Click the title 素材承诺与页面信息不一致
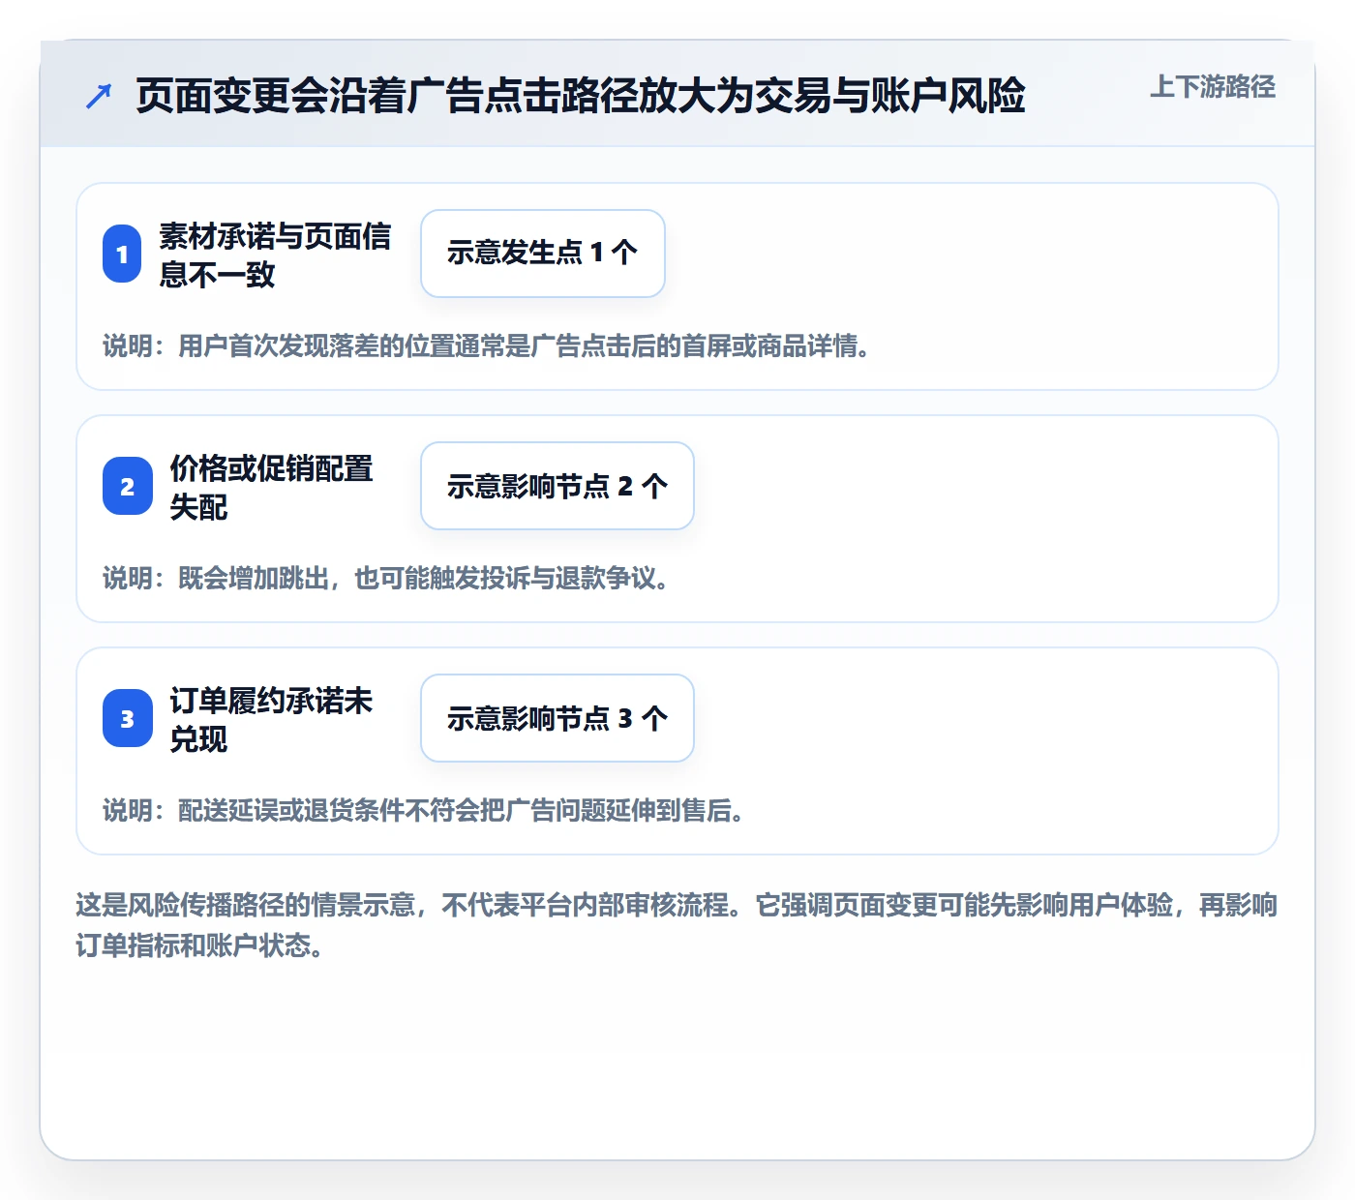 point(276,255)
